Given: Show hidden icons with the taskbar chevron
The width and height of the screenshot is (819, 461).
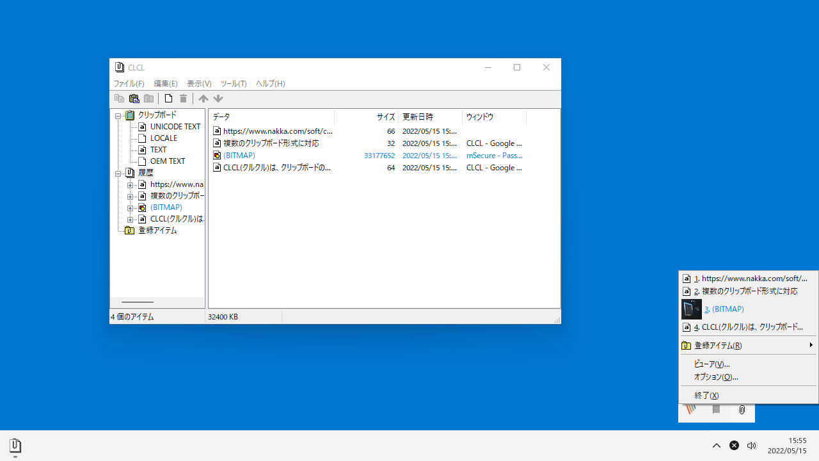Looking at the screenshot, I should click(x=717, y=446).
